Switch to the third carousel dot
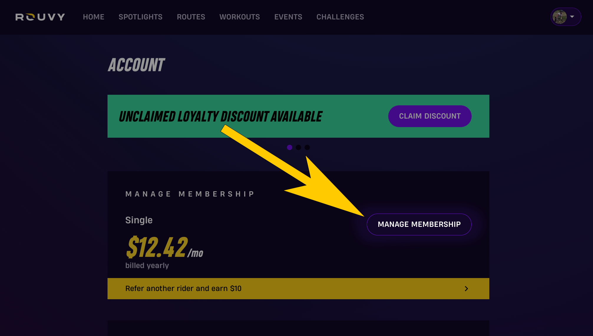 (x=307, y=147)
